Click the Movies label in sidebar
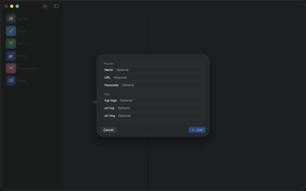Viewport: 306px width, 191px height. click(23, 19)
